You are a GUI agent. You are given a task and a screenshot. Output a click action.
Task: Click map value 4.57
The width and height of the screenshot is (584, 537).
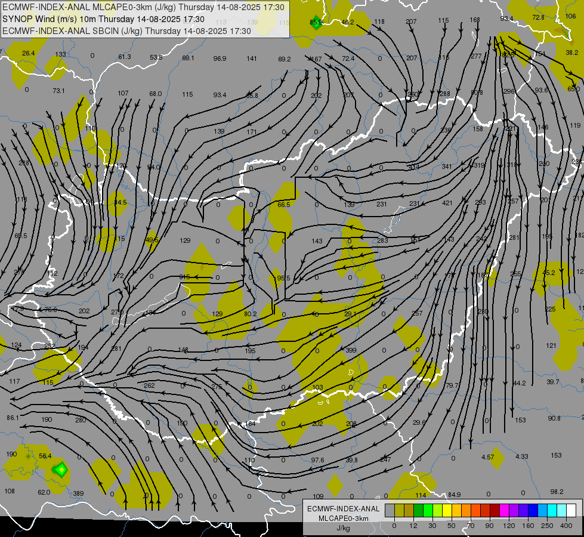[487, 457]
